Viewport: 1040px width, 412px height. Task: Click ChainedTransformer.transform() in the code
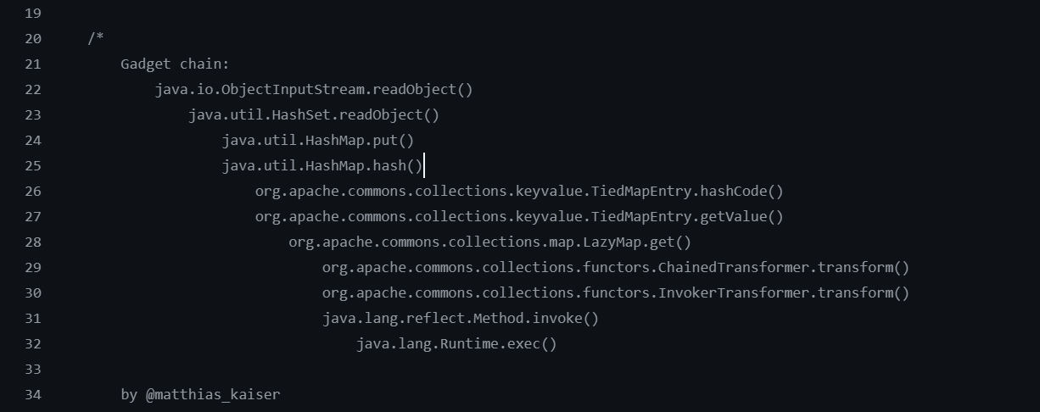click(x=615, y=268)
